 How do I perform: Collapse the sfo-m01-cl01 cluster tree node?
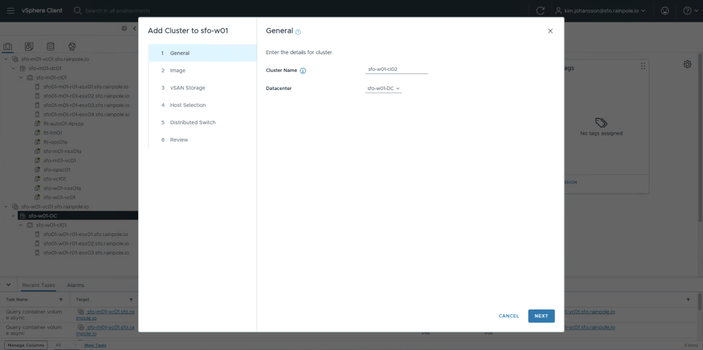(x=21, y=78)
